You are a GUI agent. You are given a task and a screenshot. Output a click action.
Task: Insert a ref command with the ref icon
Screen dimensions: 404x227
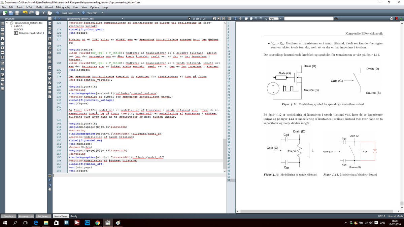point(50,29)
